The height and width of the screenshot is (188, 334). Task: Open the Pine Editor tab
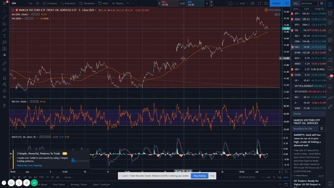[58, 184]
